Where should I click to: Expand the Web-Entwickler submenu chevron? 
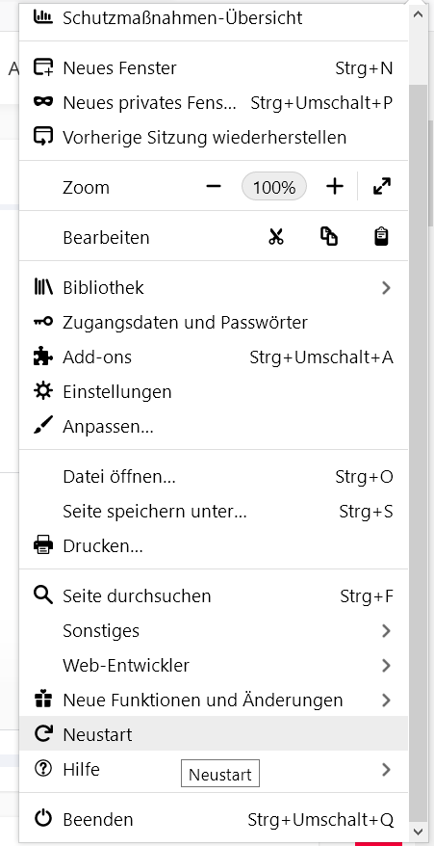[386, 665]
